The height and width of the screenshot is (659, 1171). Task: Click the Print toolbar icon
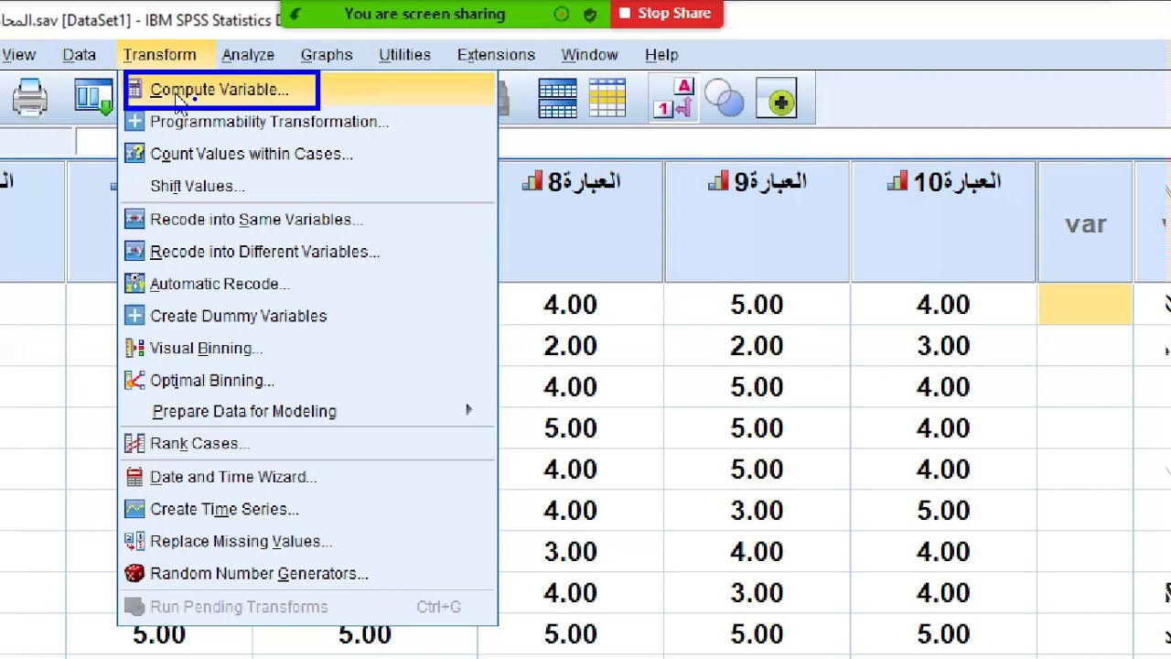30,98
